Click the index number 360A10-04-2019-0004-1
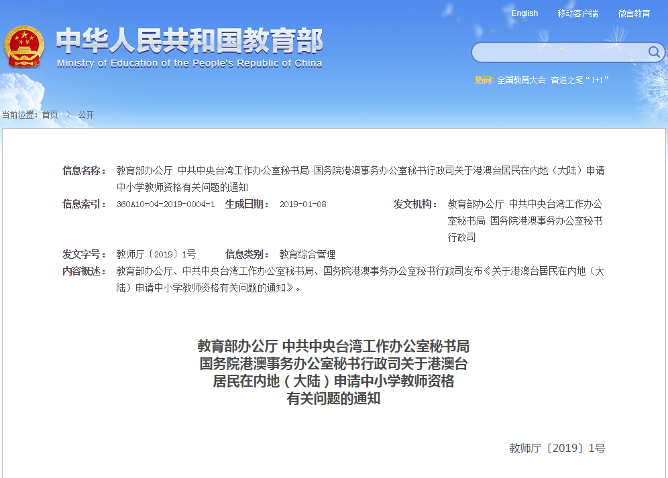 (x=166, y=204)
